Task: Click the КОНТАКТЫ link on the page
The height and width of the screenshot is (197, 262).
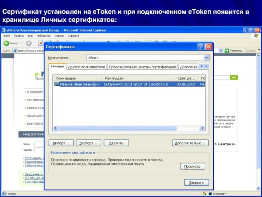Action: point(35,124)
